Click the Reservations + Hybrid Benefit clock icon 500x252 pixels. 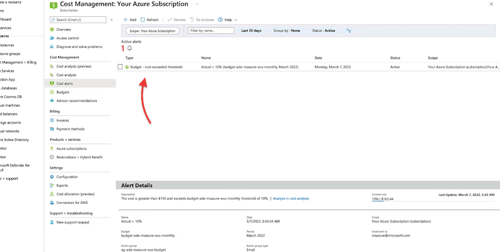coord(52,157)
